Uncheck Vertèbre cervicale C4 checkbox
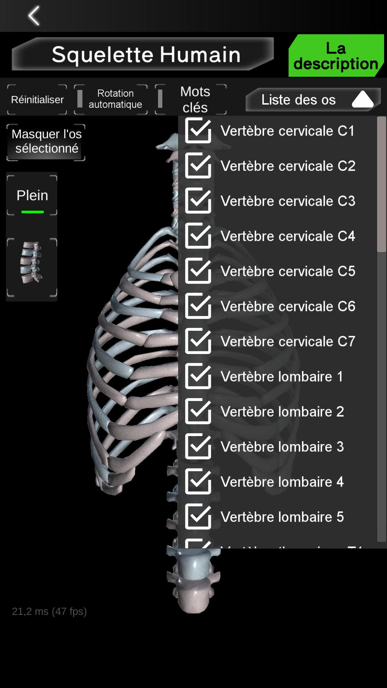The height and width of the screenshot is (688, 387). click(x=198, y=236)
